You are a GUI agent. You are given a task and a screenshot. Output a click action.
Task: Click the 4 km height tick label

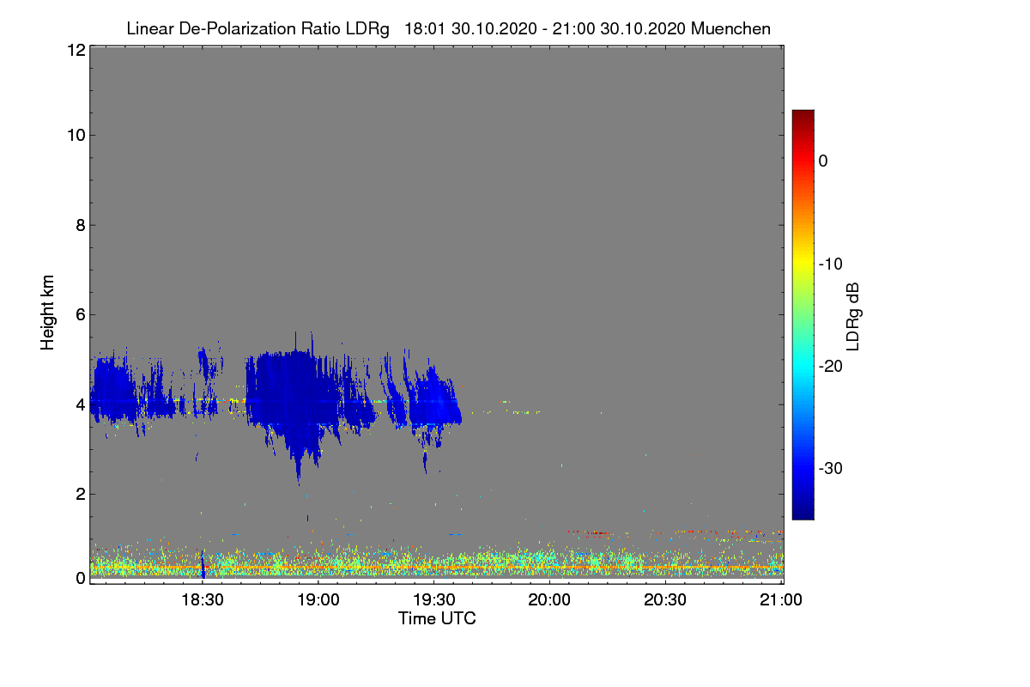click(x=79, y=404)
